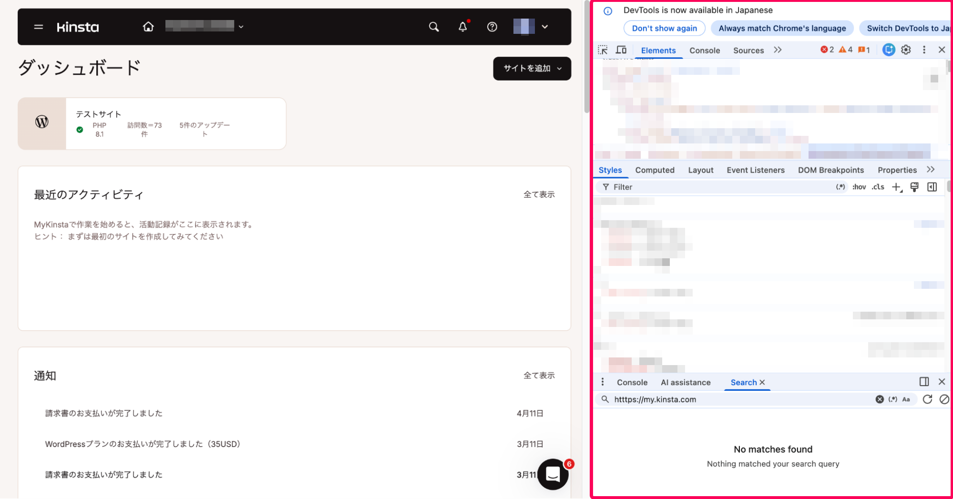Viewport: 953px width, 499px height.
Task: Click 全て表示 in 最近のアクティビティ
Action: (x=539, y=194)
